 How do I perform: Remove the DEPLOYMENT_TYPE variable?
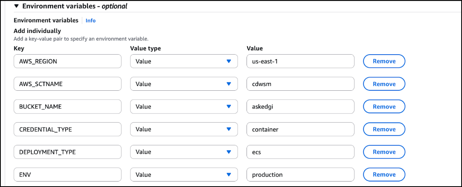[x=384, y=152]
